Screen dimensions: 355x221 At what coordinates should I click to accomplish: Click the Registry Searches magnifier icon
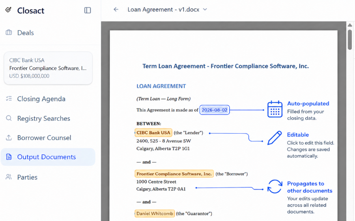pos(9,118)
